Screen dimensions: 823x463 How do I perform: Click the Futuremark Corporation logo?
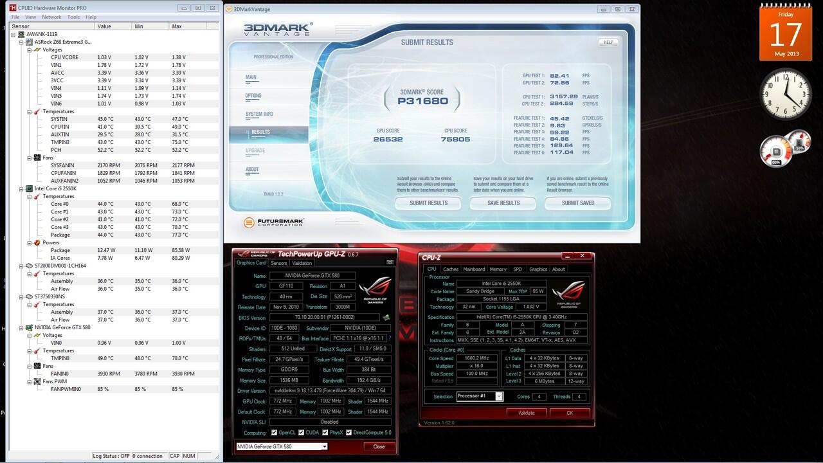[x=274, y=222]
